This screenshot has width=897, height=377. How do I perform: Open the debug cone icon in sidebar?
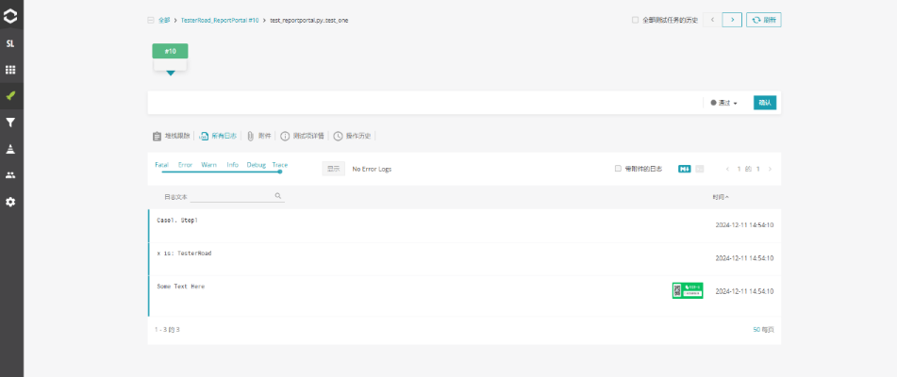[10, 149]
